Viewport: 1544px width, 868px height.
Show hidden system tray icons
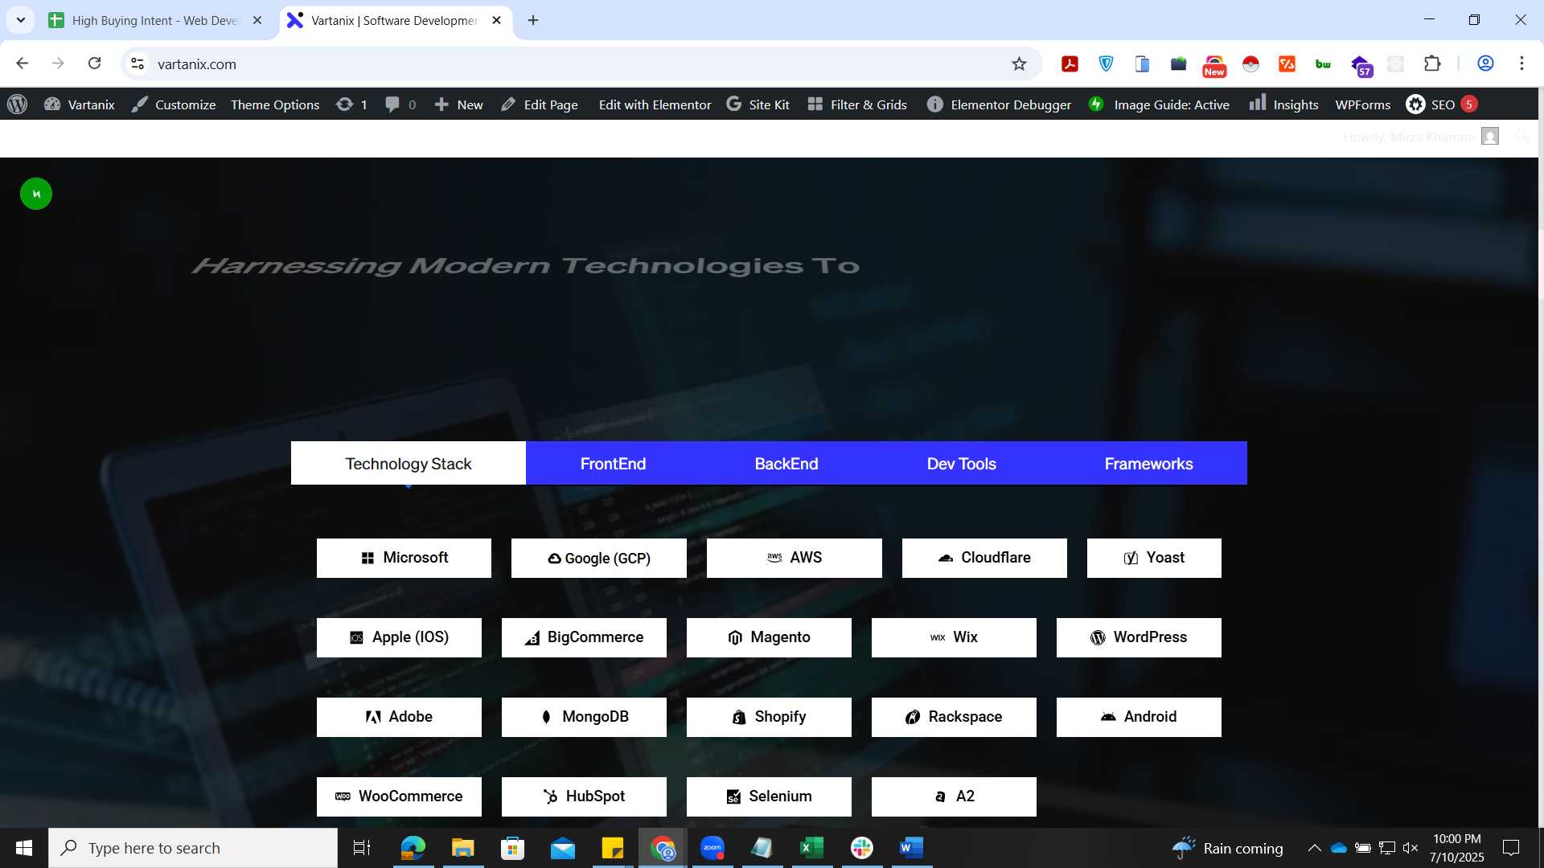pyautogui.click(x=1314, y=848)
